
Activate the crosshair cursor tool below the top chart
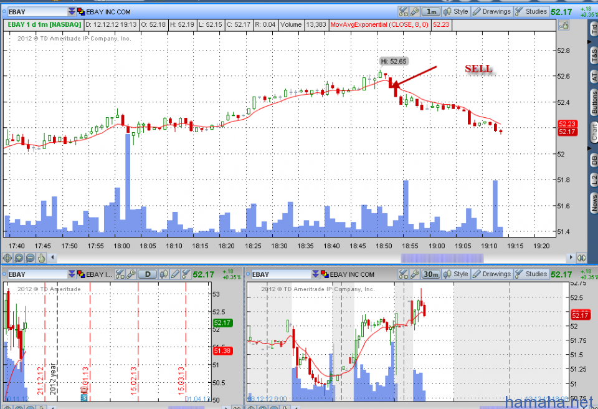(x=7, y=258)
